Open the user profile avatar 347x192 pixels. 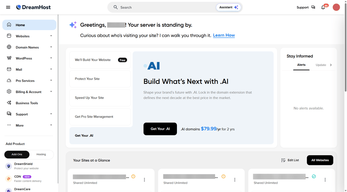point(336,7)
